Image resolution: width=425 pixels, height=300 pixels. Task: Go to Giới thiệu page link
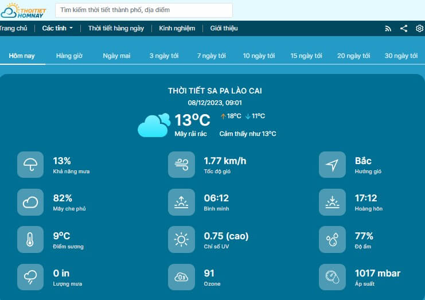tap(224, 28)
